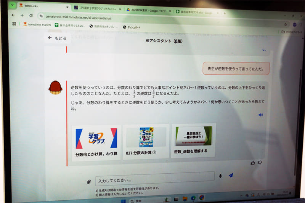Play the AI reply with speaker icon
This screenshot has height=203, width=305.
pos(261,115)
